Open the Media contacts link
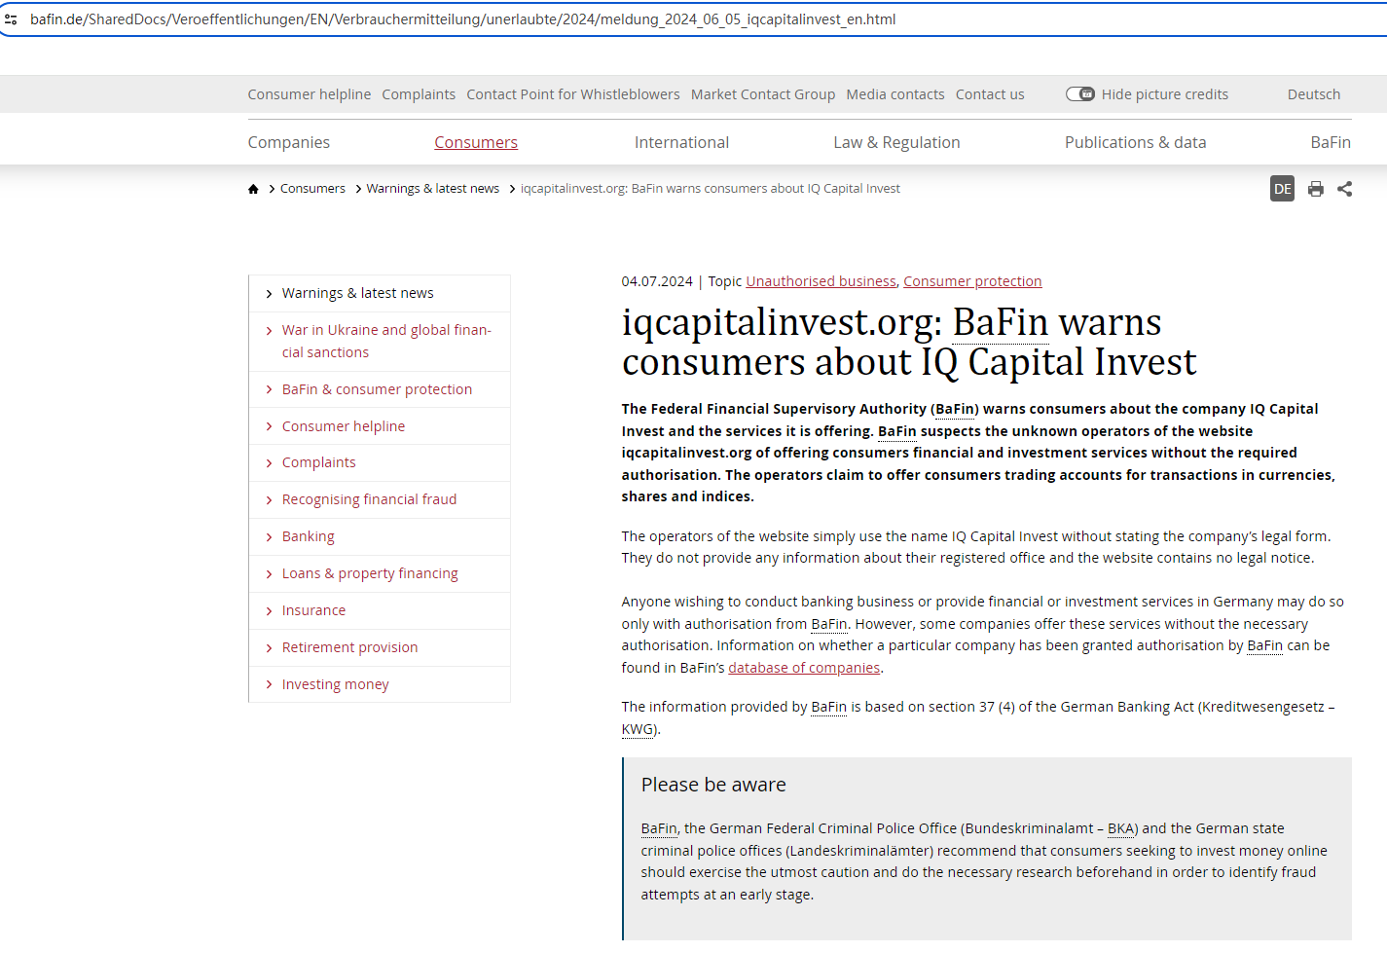This screenshot has height=953, width=1387. [895, 94]
